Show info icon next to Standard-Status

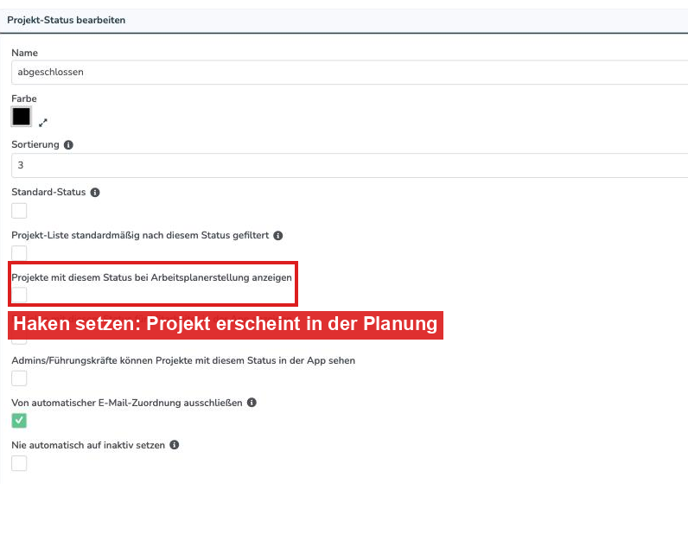(95, 193)
